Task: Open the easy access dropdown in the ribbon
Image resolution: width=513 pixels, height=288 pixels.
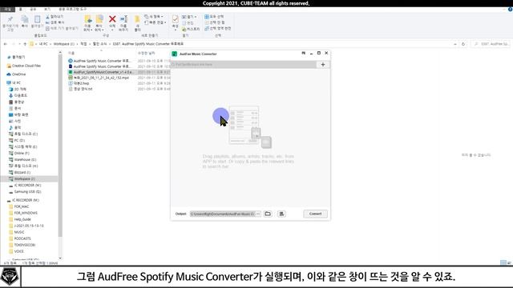Action: [x=156, y=22]
